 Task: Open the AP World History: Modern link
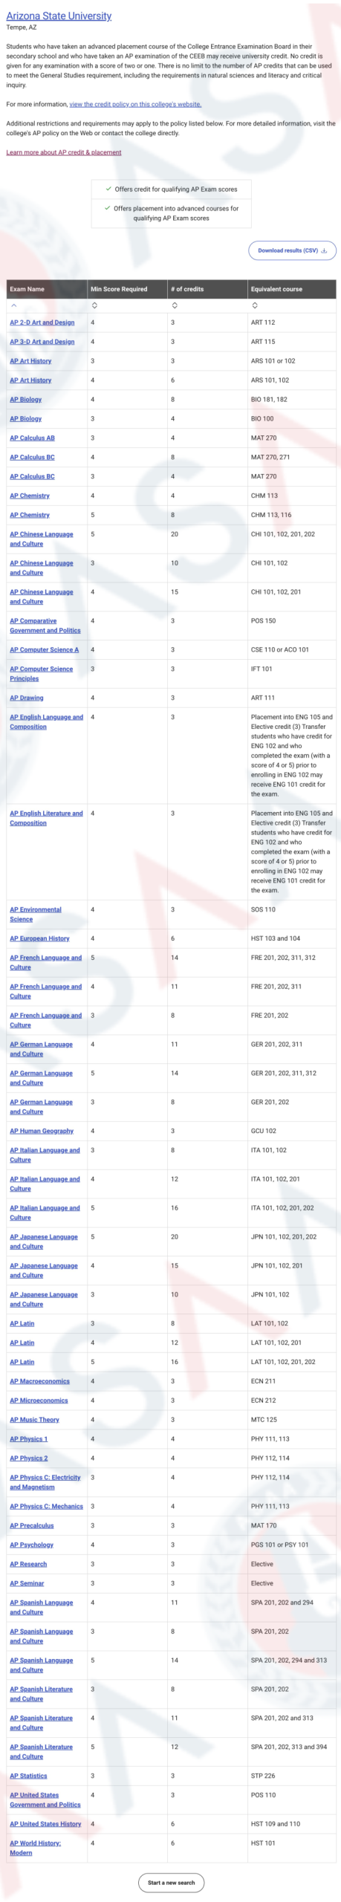click(36, 1848)
